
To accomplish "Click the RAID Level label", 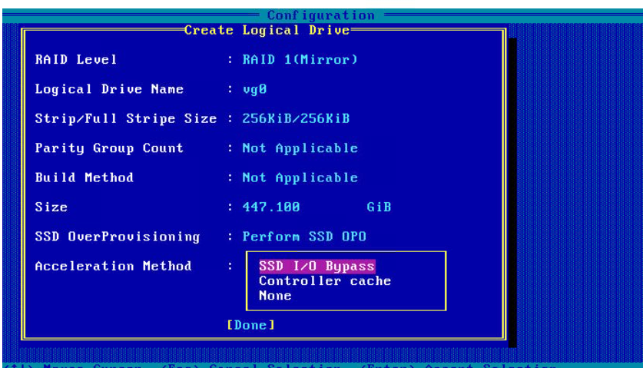I will pyautogui.click(x=76, y=59).
